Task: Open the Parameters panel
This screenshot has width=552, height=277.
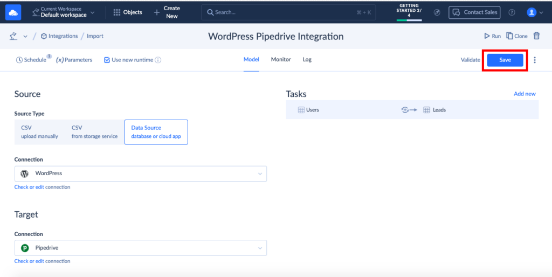Action: coord(74,60)
